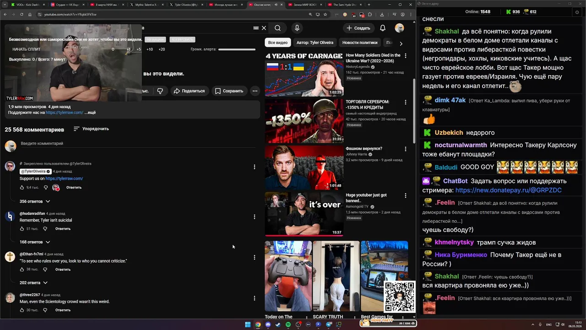
Task: Select the 'Все видео' chip
Action: (x=277, y=43)
